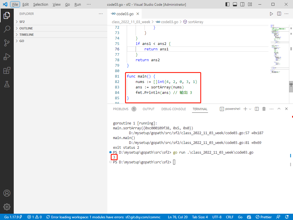Screen dimensions: 293x220
Task: Open the File menu
Action: (15, 4)
